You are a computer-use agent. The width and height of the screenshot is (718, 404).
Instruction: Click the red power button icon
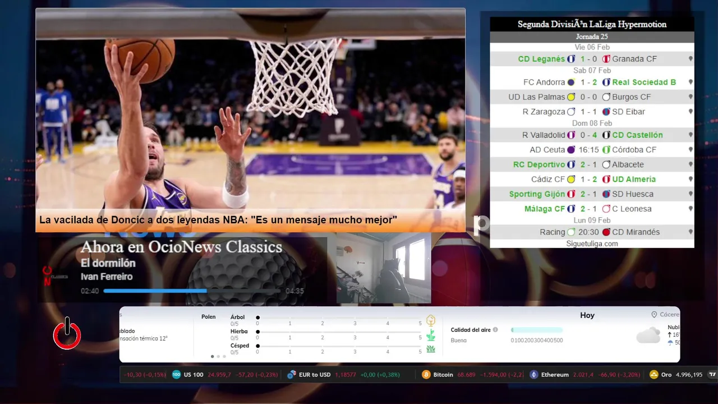[67, 334]
